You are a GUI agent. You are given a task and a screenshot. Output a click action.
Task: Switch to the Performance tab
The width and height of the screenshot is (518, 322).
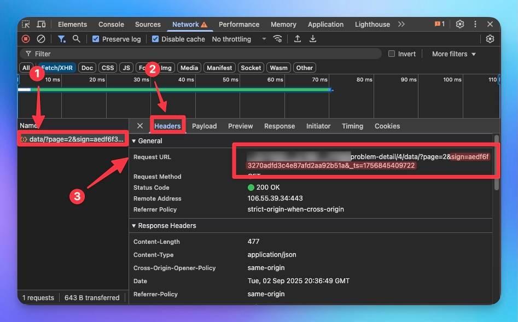pyautogui.click(x=239, y=25)
